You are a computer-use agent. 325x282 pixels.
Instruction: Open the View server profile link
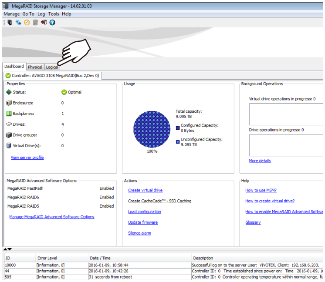click(x=27, y=158)
